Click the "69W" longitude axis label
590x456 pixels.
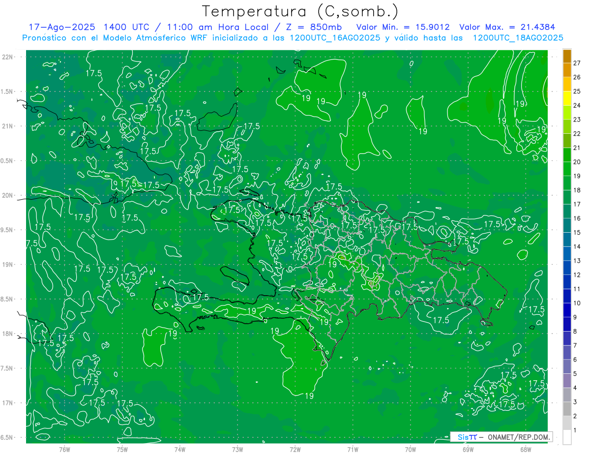pyautogui.click(x=468, y=450)
